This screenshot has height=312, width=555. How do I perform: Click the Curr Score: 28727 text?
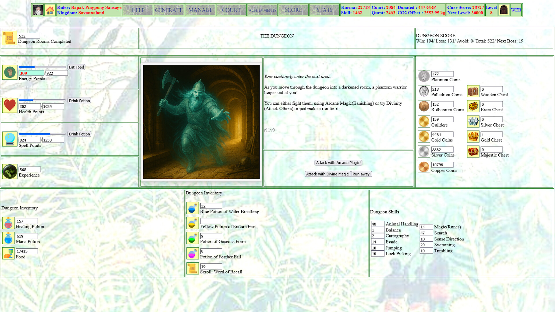click(465, 8)
